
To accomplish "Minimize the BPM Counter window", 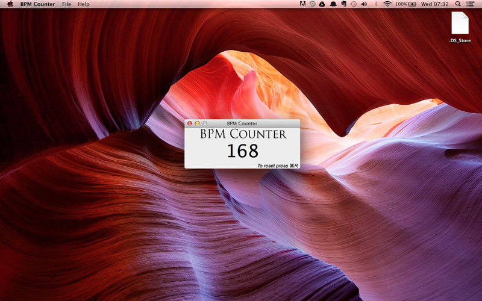I will (198, 123).
